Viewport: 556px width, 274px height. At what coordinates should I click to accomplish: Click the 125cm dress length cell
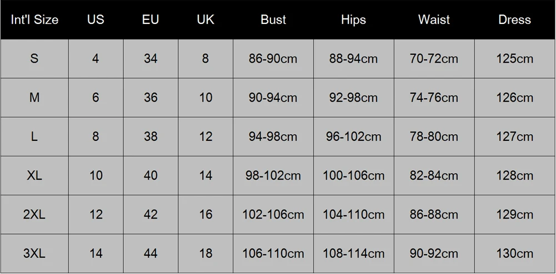pyautogui.click(x=514, y=59)
